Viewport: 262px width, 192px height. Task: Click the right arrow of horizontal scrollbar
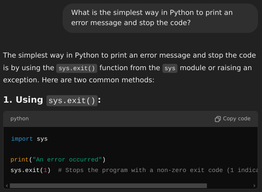tap(255, 186)
